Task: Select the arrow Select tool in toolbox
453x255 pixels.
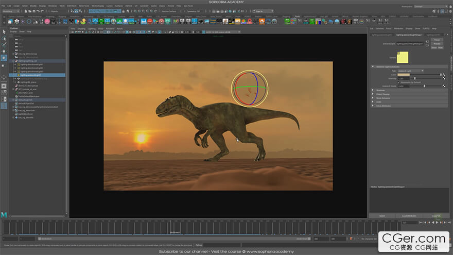Action: pyautogui.click(x=4, y=32)
